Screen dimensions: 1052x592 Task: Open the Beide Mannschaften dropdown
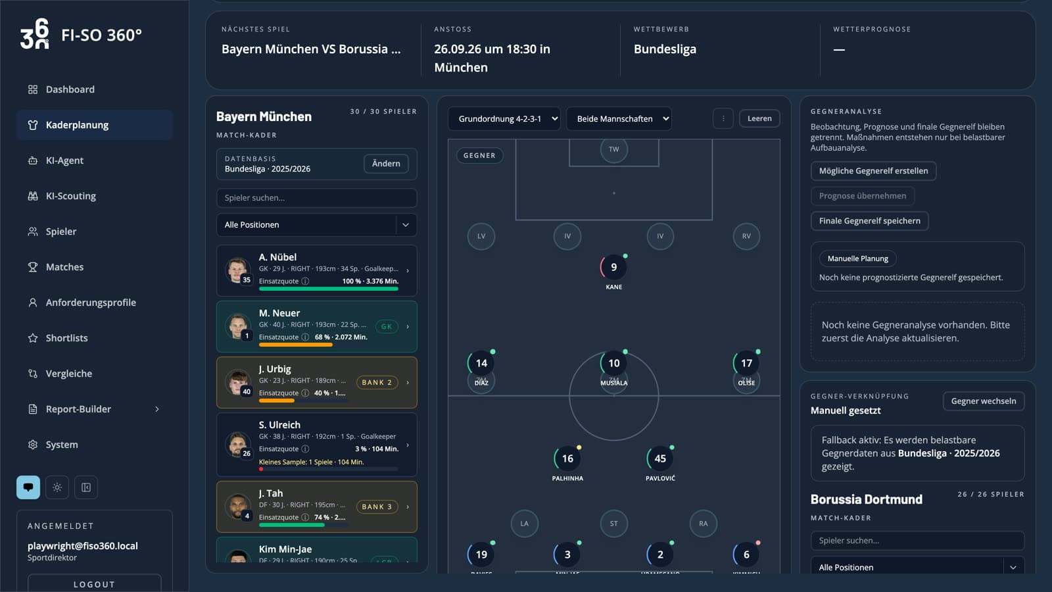(619, 118)
